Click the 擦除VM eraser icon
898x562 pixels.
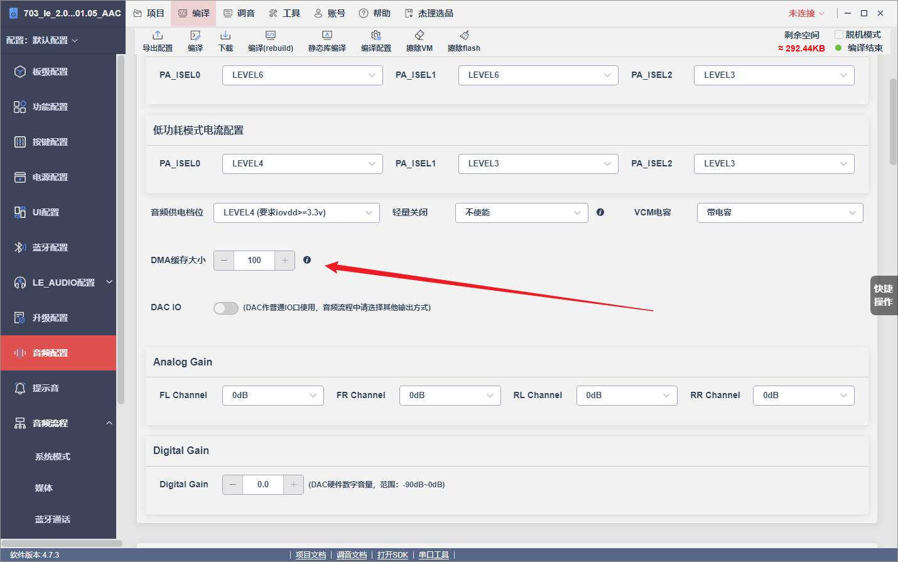419,35
